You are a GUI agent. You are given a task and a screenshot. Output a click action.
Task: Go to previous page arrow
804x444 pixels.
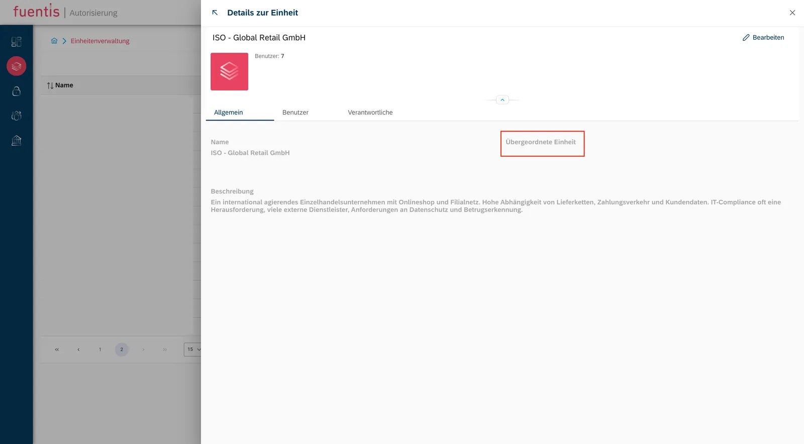[x=78, y=350]
